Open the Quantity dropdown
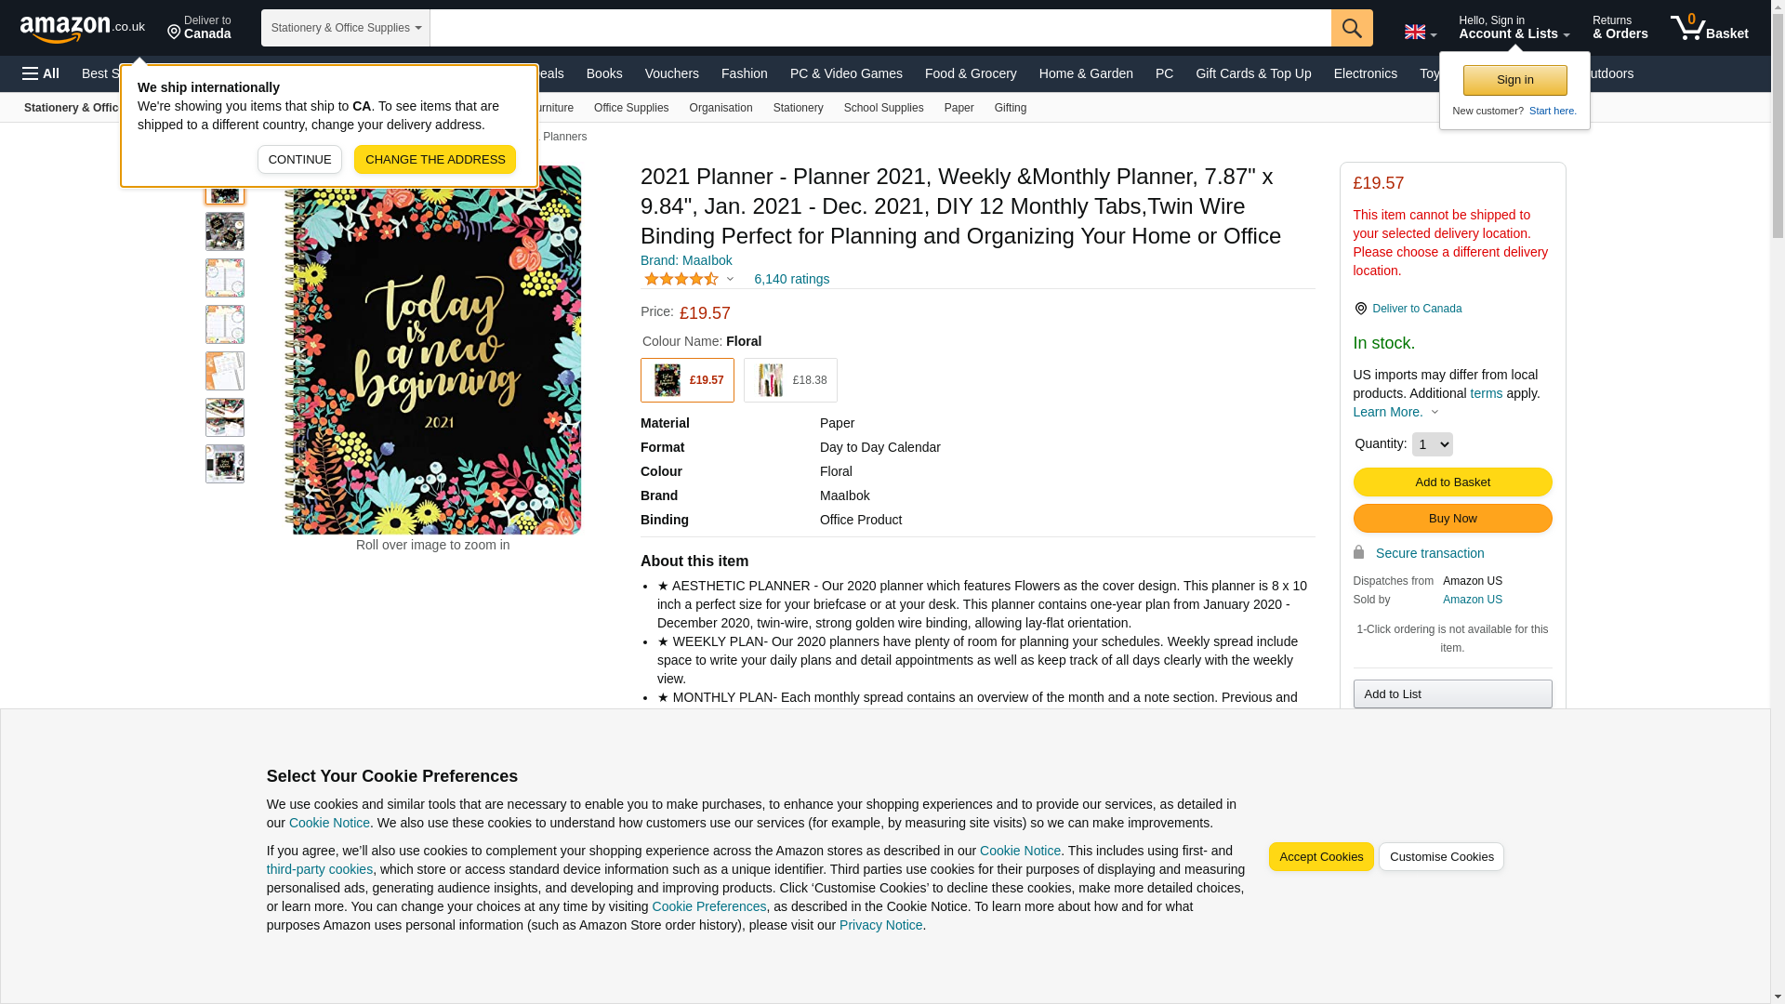This screenshot has width=1785, height=1004. click(1432, 444)
